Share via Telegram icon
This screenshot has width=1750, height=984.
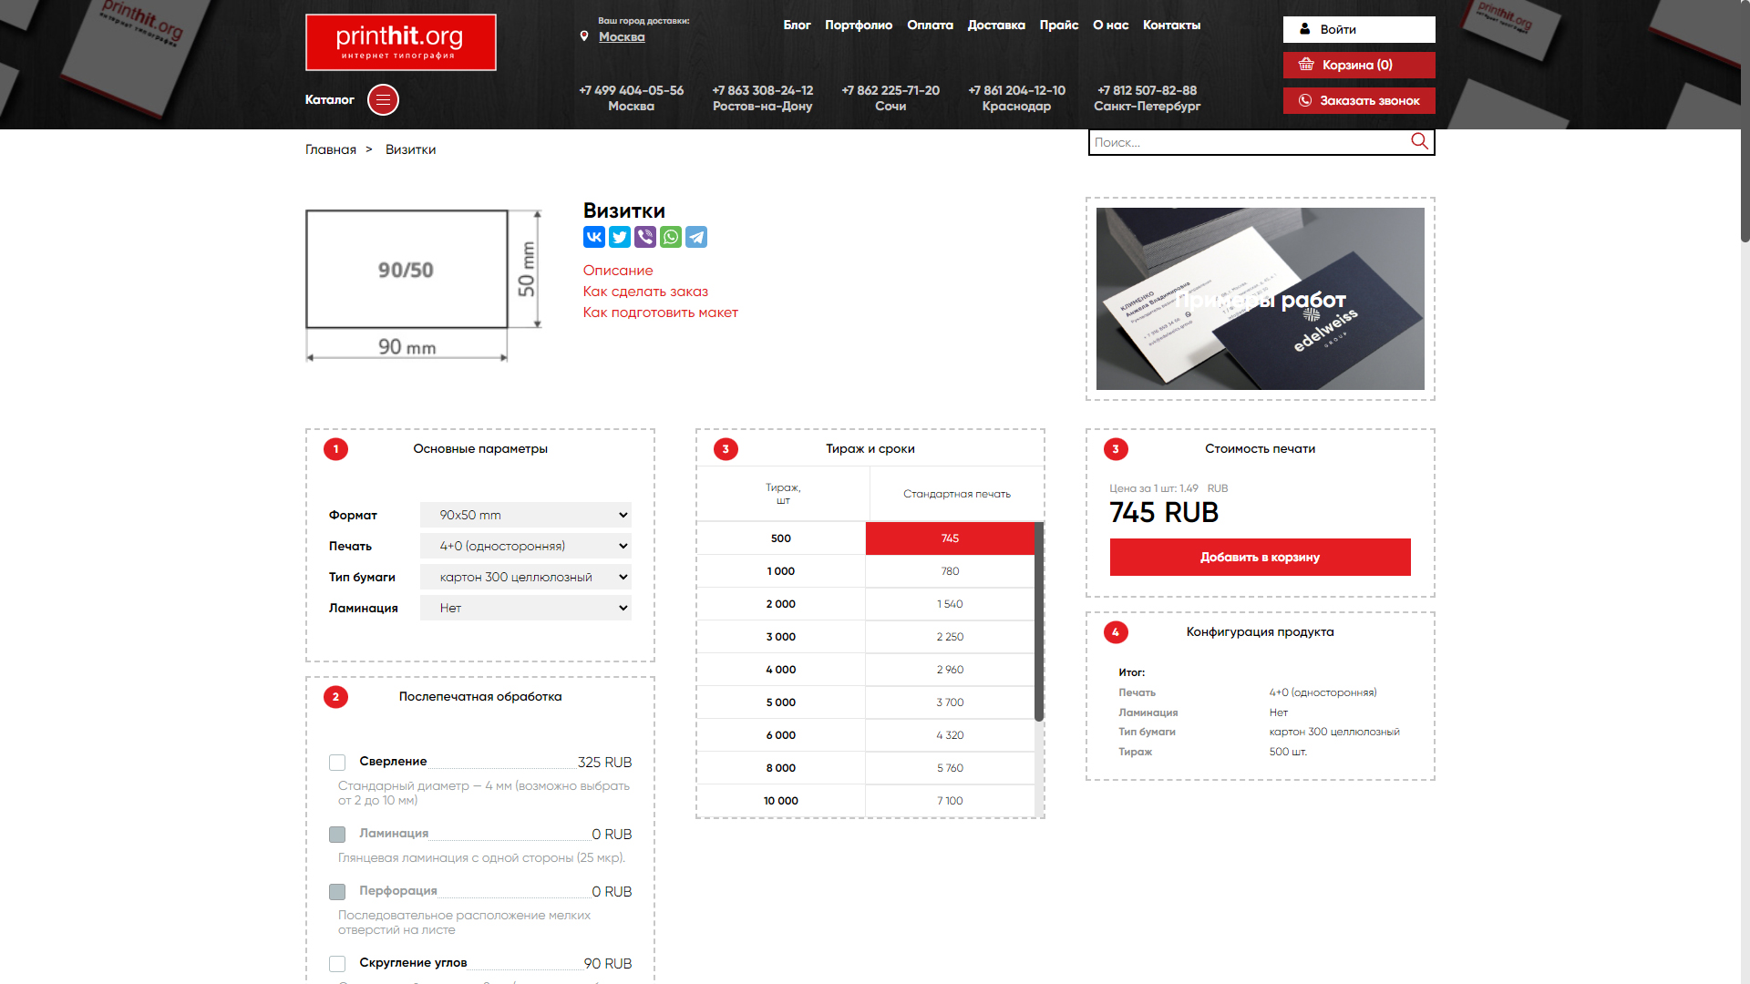pos(696,237)
